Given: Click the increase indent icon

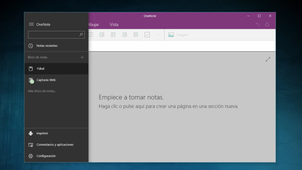Looking at the screenshot, I should pos(113,35).
